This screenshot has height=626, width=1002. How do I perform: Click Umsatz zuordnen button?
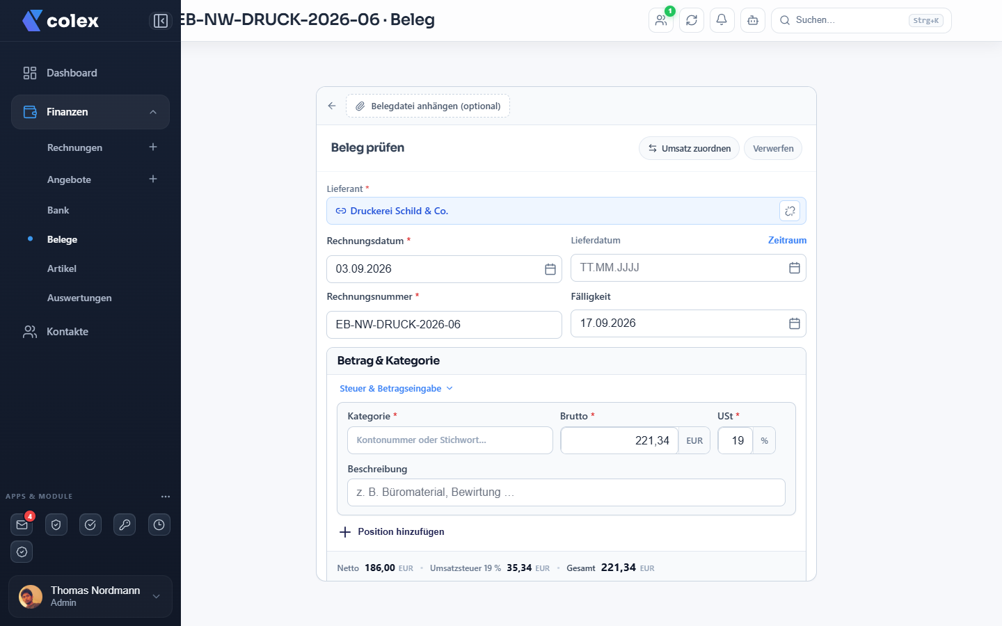click(x=689, y=148)
